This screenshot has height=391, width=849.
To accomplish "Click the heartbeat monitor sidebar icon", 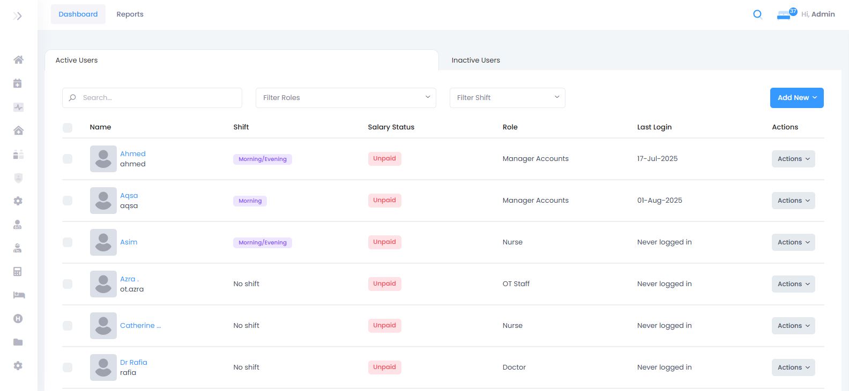I will pyautogui.click(x=18, y=107).
